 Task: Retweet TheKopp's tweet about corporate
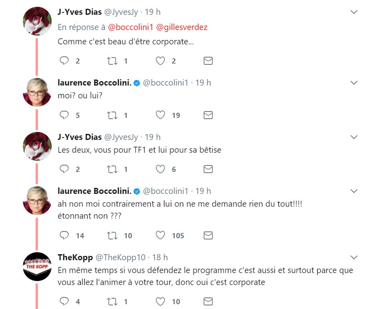(112, 301)
